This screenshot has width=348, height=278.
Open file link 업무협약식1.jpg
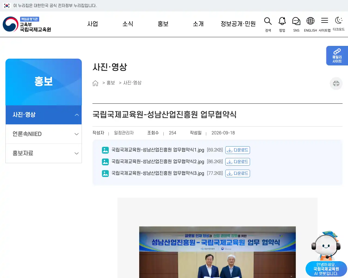158,150
